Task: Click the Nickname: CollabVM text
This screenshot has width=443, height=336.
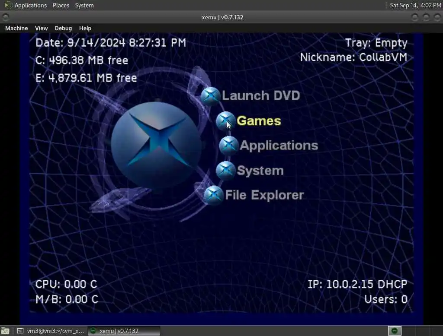Action: pyautogui.click(x=354, y=57)
